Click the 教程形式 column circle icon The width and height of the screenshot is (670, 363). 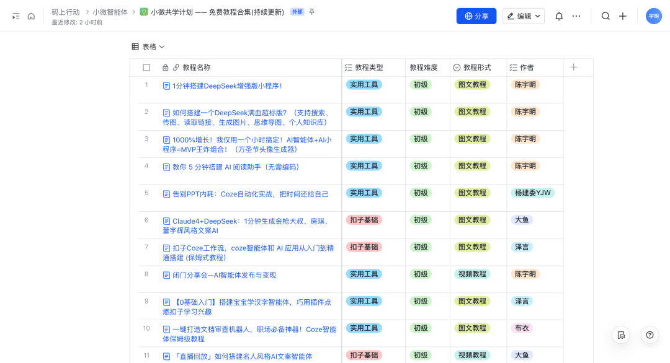457,68
